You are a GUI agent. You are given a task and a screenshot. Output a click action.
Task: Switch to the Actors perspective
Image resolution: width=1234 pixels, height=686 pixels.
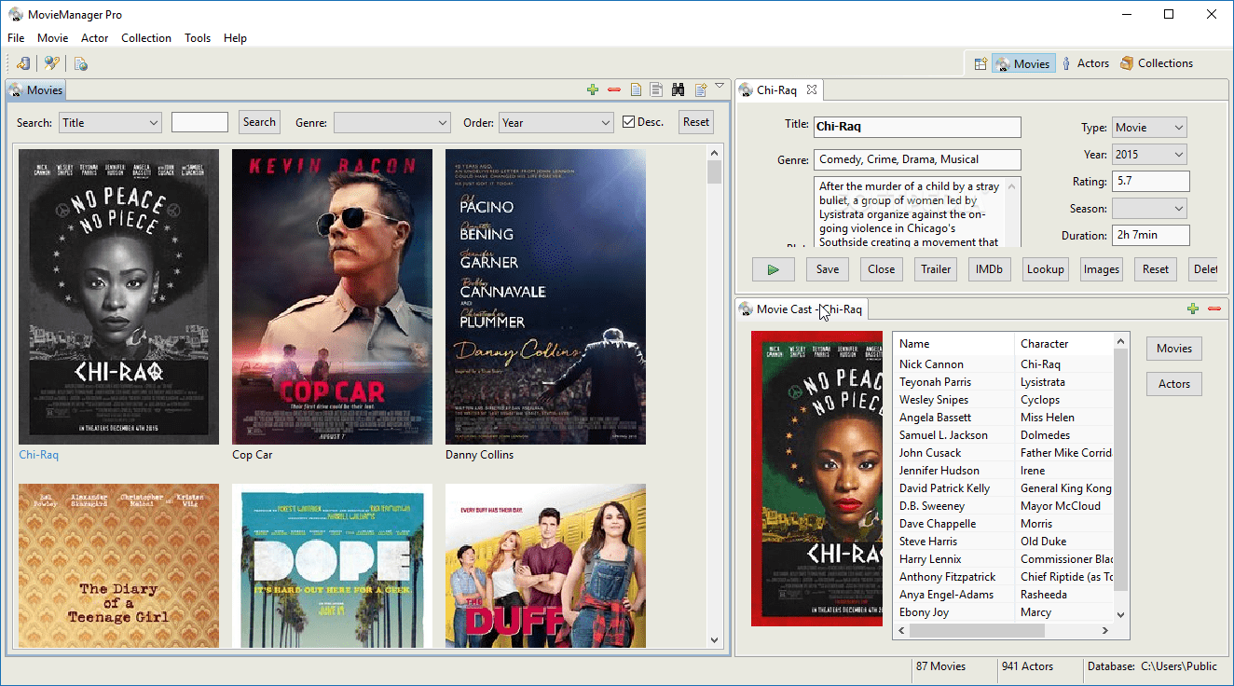tap(1085, 63)
